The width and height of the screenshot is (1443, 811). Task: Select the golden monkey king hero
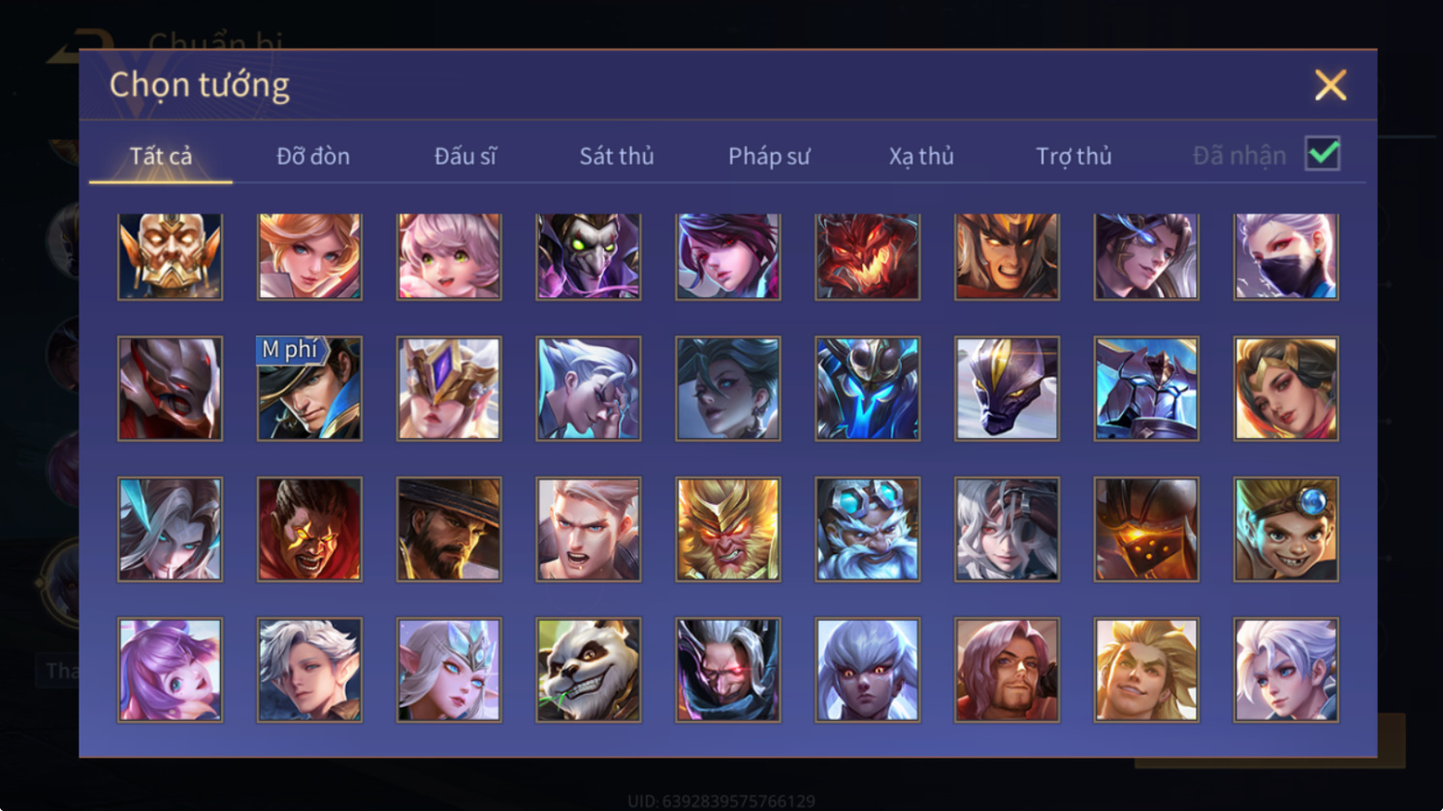pyautogui.click(x=728, y=530)
